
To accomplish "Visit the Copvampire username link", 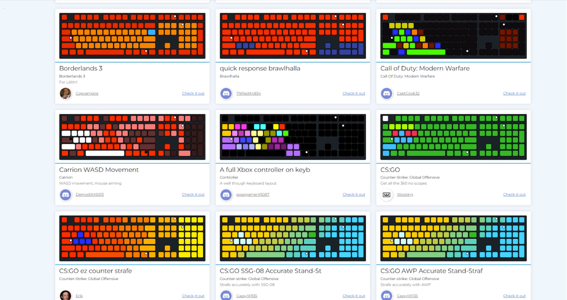I will (x=87, y=93).
